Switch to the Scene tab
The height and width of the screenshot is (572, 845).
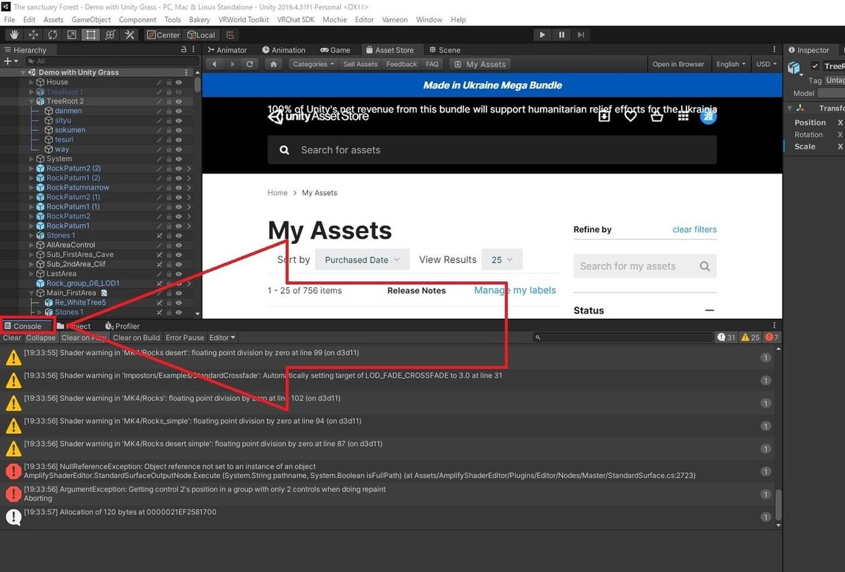tap(444, 50)
